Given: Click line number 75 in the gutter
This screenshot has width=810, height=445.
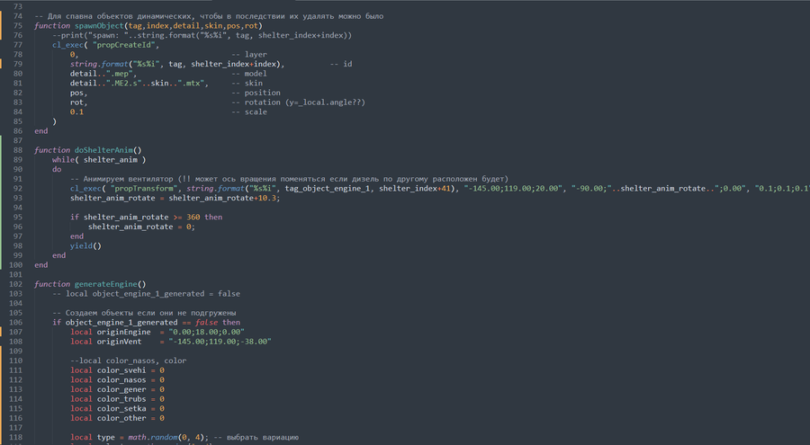Looking at the screenshot, I should coord(18,26).
